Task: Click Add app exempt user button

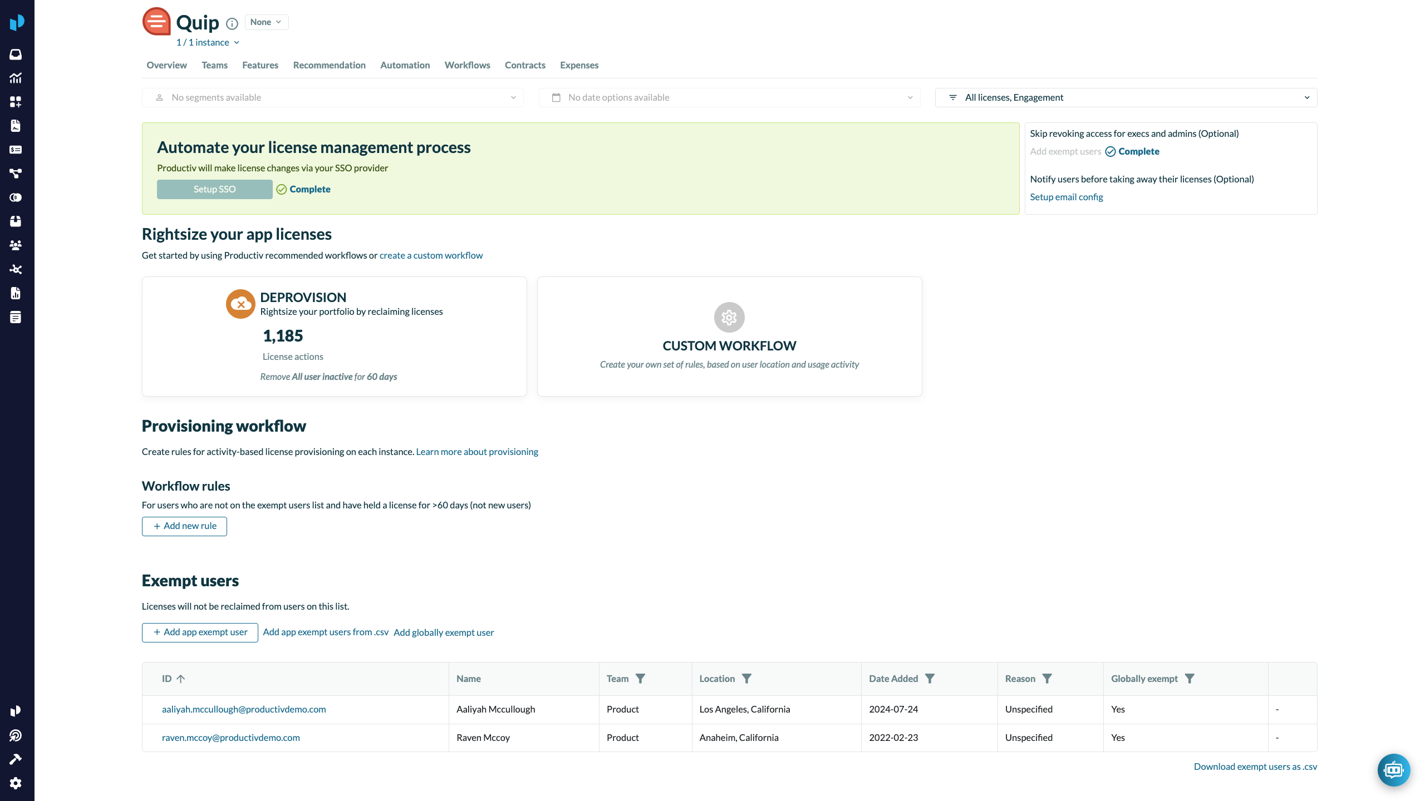Action: click(200, 632)
